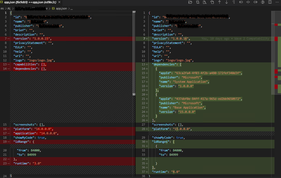Click "privacyStatement" line in right pane
Image resolution: width=281 pixels, height=178 pixels.
coord(172,43)
